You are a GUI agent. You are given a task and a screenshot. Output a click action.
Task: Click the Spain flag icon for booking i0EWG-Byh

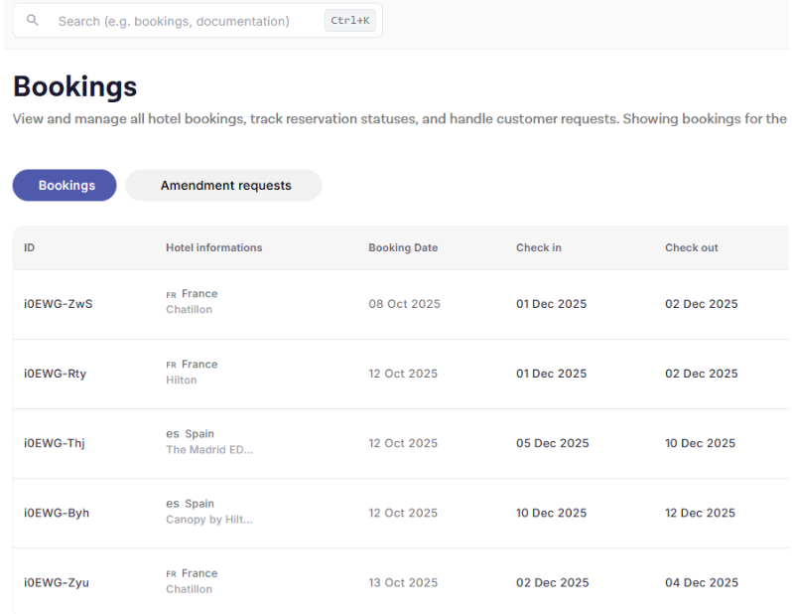click(172, 504)
